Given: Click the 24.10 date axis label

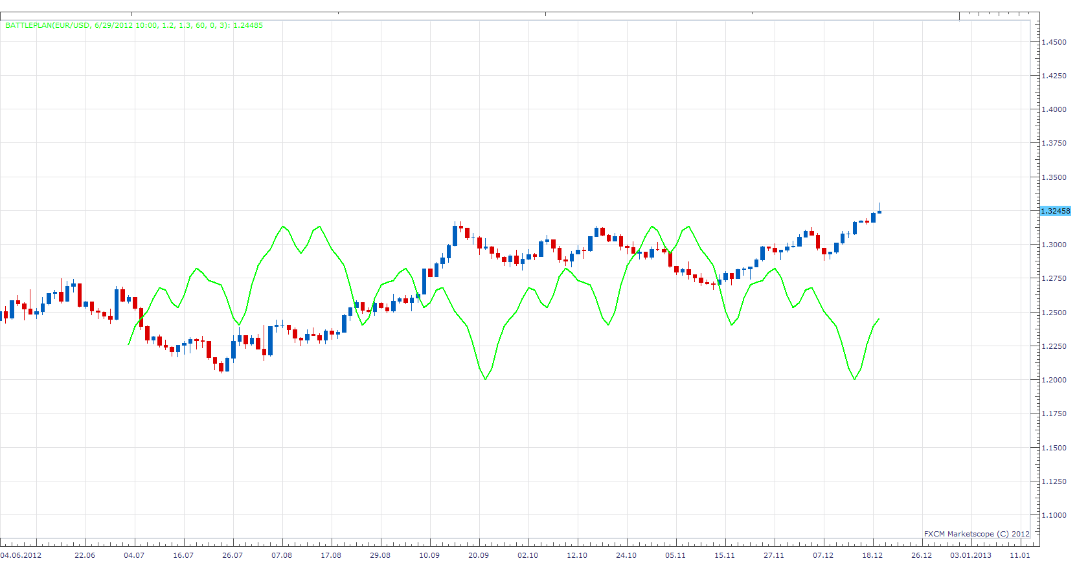Looking at the screenshot, I should pos(626,555).
